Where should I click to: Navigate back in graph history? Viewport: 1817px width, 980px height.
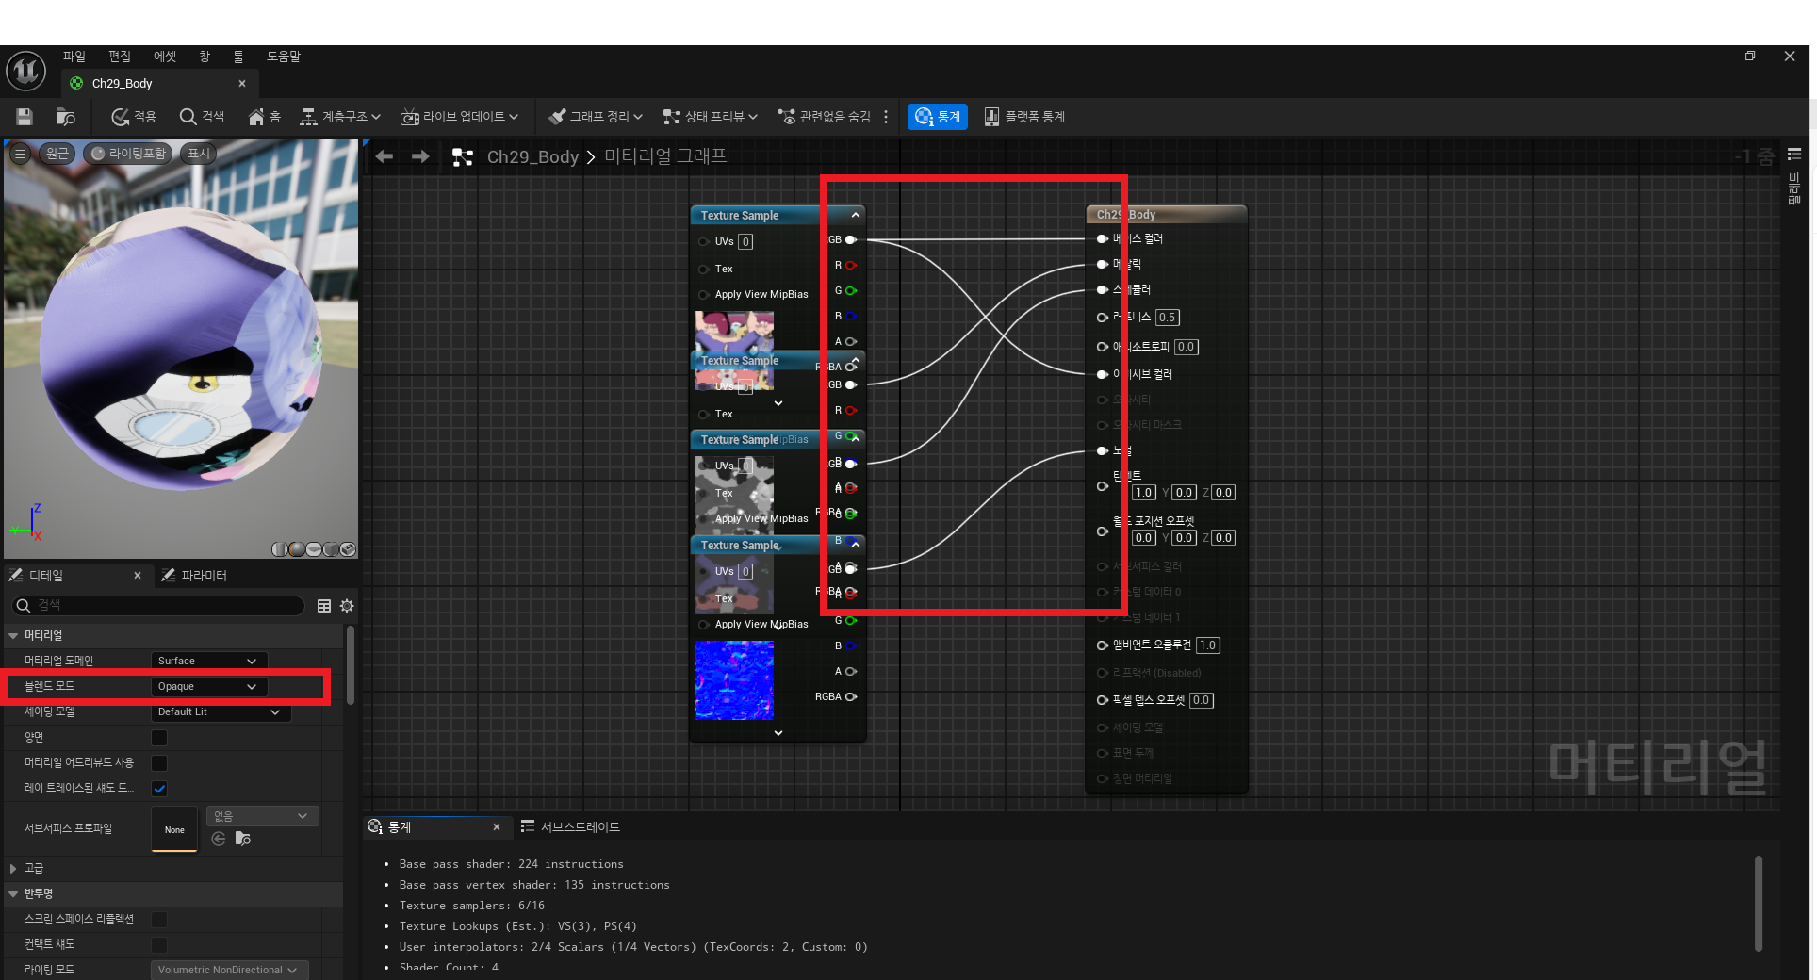point(384,156)
